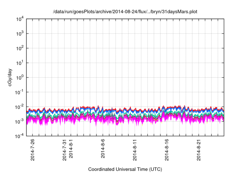This screenshot has width=247, height=173.
Task: Click the 10^2 y-axis tick label
Action: (x=20, y=48)
